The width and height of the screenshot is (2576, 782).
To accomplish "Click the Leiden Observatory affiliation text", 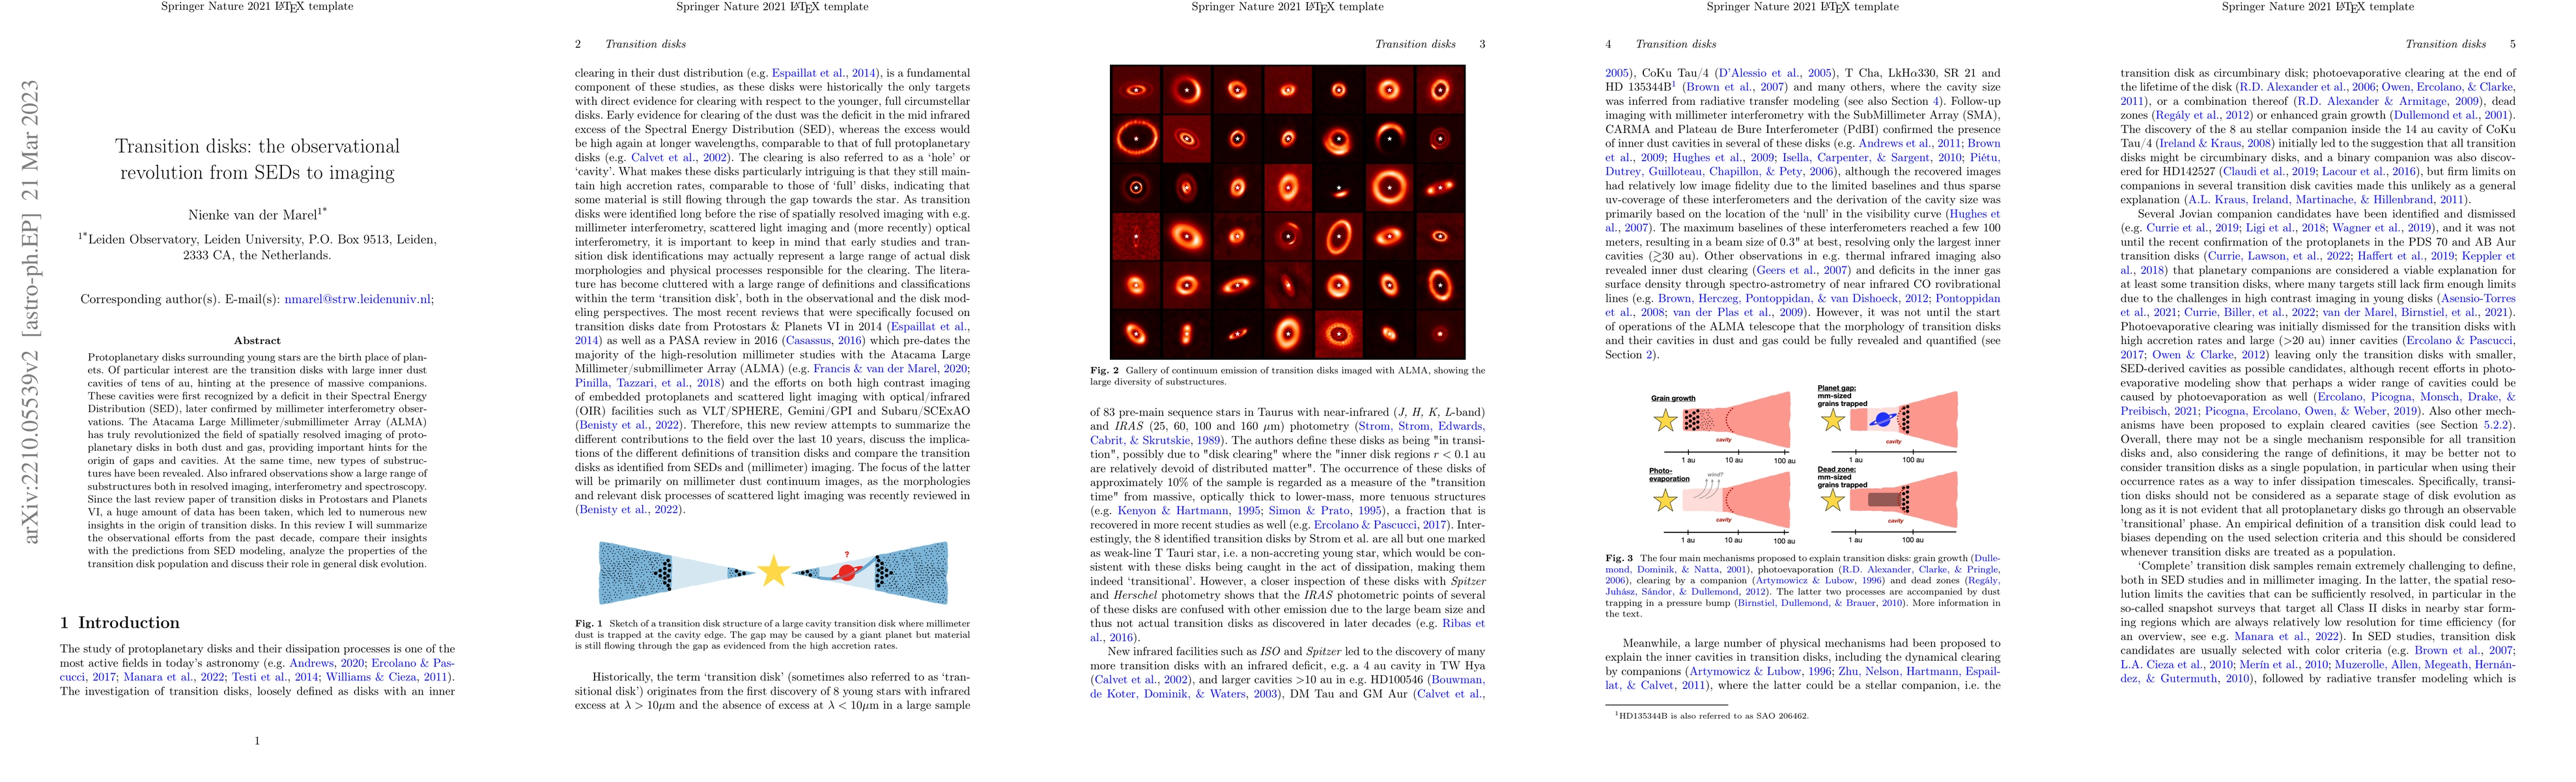I will click(x=257, y=247).
